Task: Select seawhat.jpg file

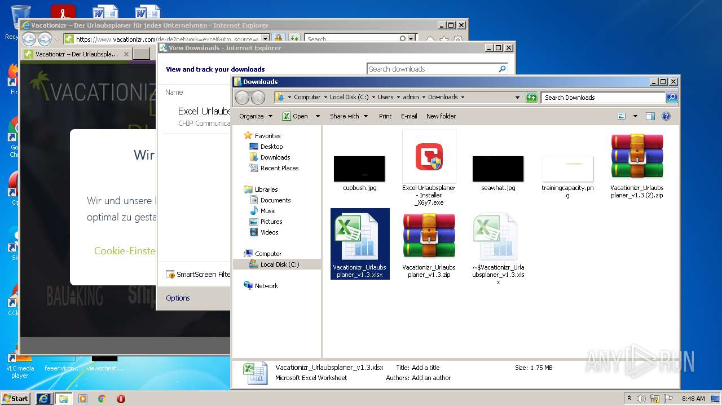Action: [498, 174]
